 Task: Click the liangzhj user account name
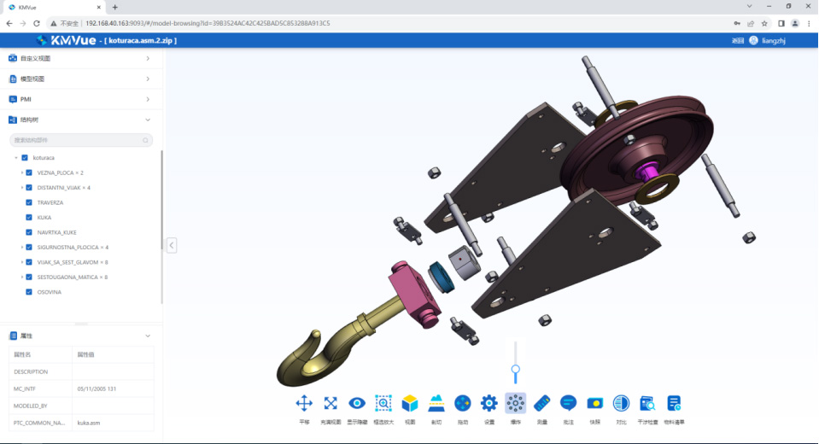click(773, 41)
